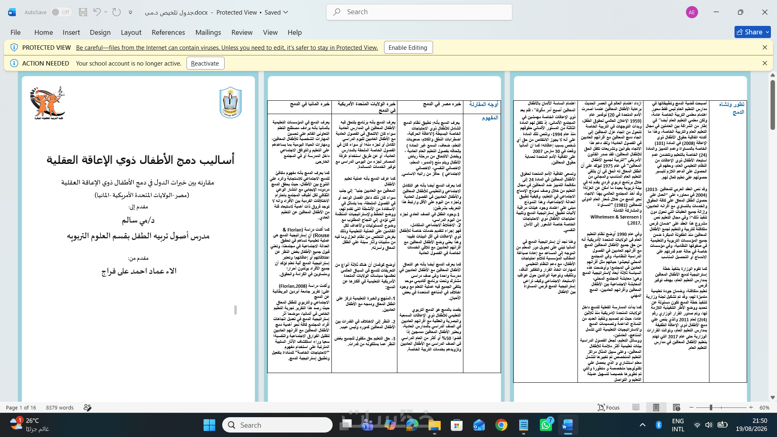Dismiss the Protected View message bar
The image size is (777, 437).
pyautogui.click(x=765, y=47)
